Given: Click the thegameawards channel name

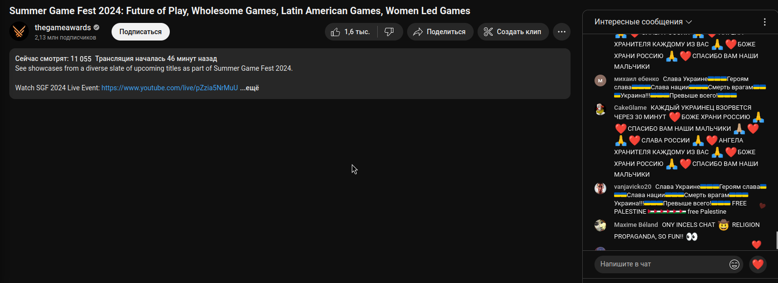Looking at the screenshot, I should [63, 28].
